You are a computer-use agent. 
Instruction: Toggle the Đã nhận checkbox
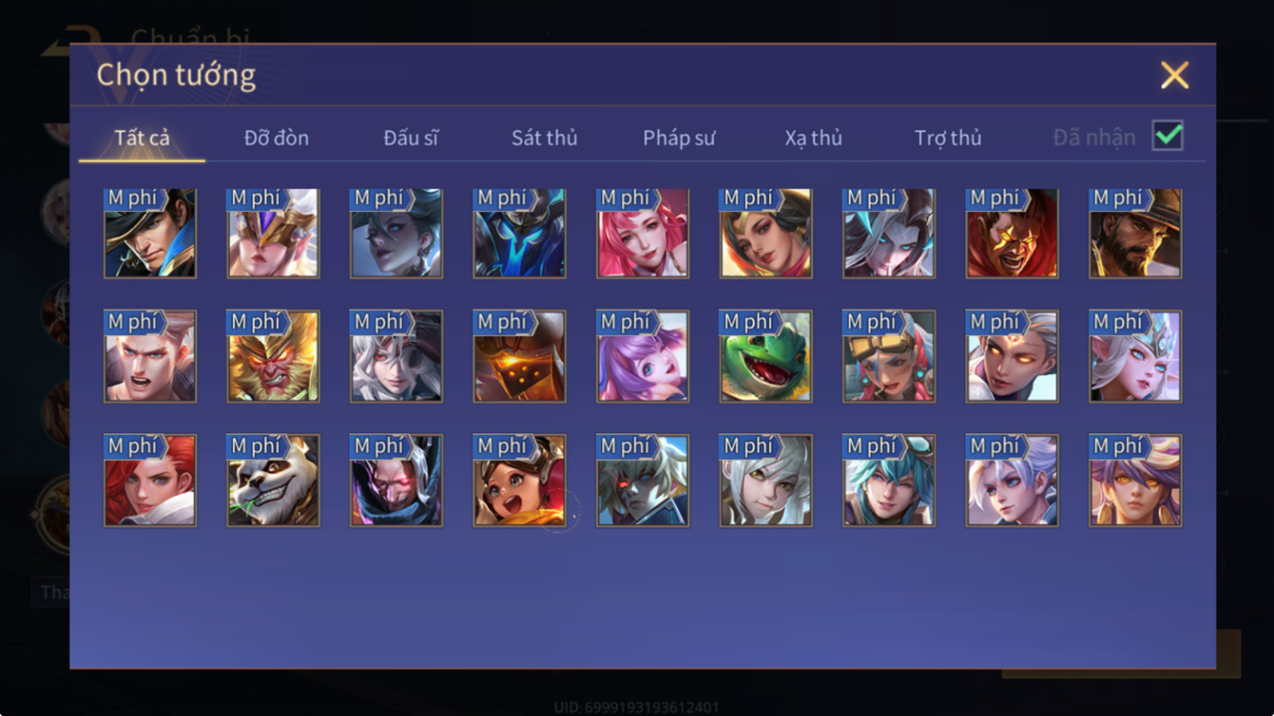[x=1168, y=135]
